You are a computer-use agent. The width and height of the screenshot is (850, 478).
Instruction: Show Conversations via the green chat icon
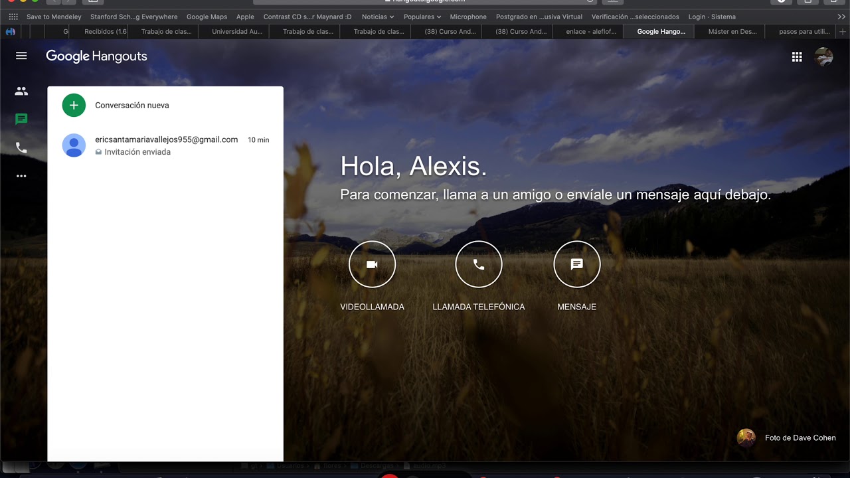point(21,119)
